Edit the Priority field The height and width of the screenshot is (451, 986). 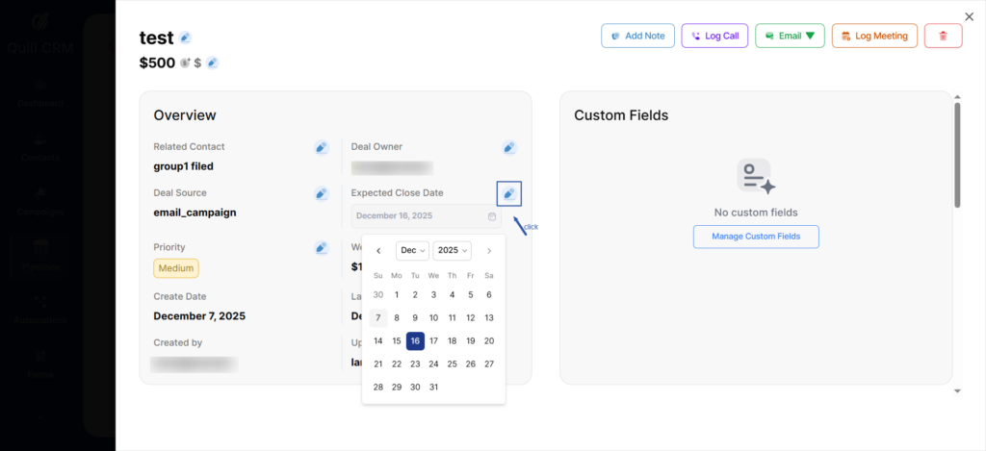point(322,247)
